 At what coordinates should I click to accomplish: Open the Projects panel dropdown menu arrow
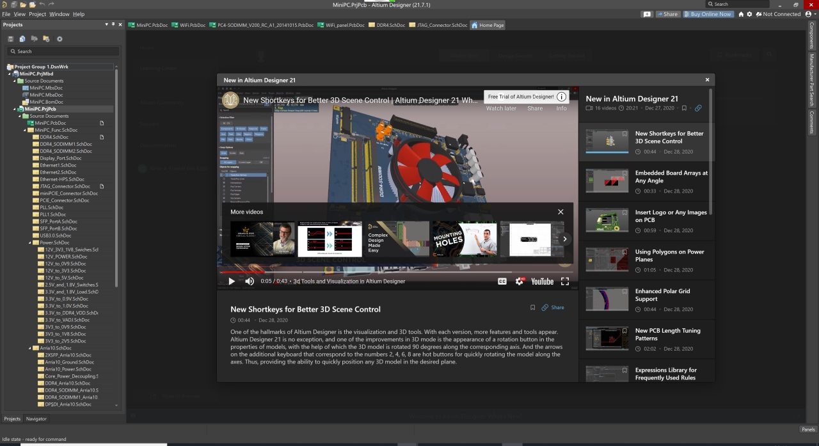(106, 24)
